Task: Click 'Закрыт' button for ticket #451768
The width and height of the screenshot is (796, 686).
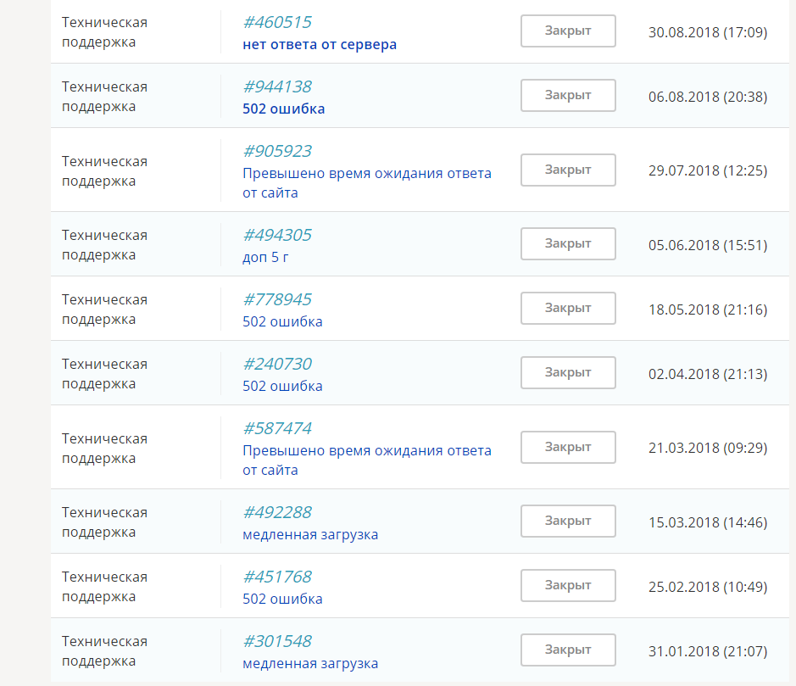Action: pyautogui.click(x=568, y=585)
